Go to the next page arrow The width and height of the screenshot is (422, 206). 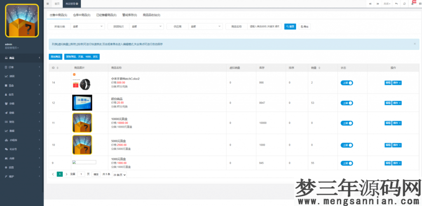click(x=66, y=174)
